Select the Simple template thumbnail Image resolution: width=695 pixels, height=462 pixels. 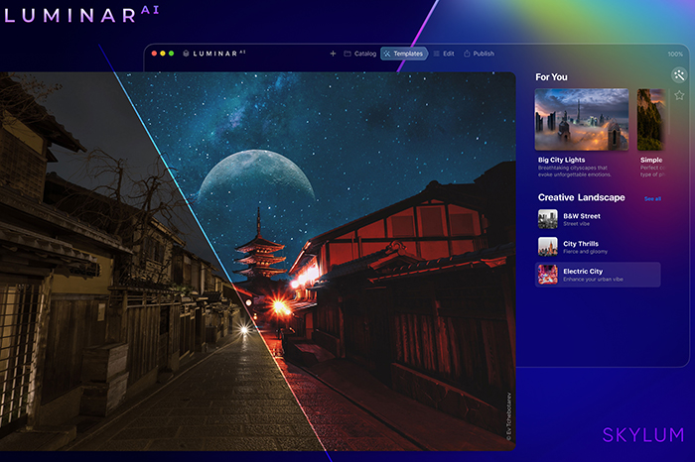coord(651,120)
